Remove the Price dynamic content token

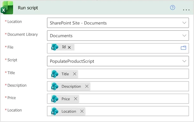76,99
